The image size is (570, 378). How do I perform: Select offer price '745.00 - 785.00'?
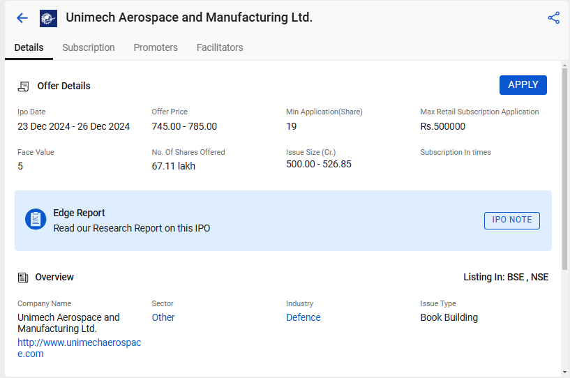tap(184, 126)
